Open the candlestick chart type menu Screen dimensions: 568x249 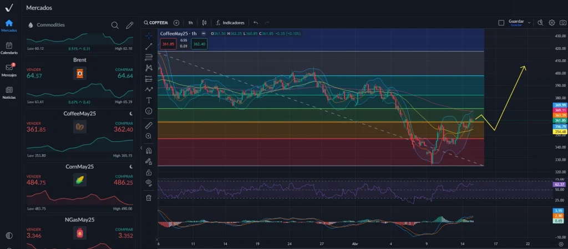pyautogui.click(x=204, y=22)
